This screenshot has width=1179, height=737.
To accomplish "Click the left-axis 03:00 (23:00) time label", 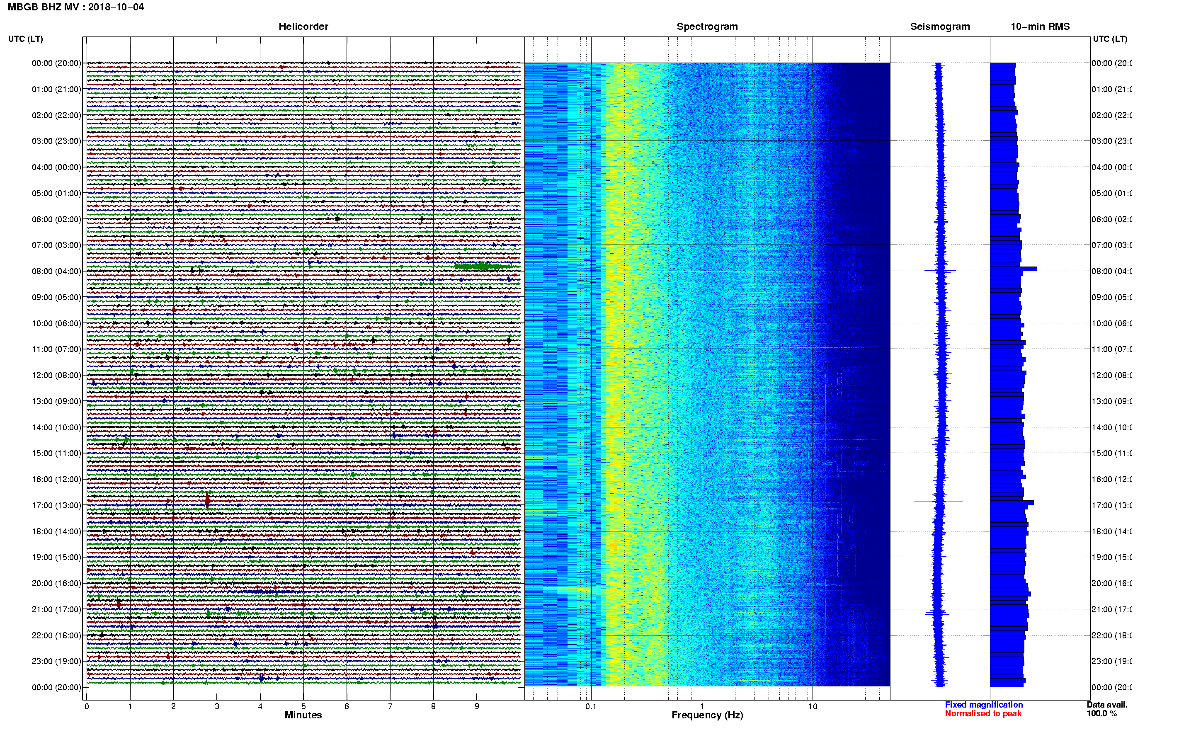I will 56,141.
